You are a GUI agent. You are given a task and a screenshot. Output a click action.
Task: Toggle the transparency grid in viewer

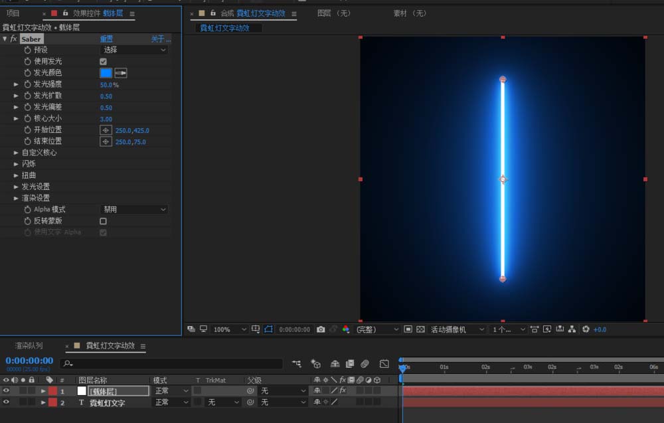click(420, 329)
